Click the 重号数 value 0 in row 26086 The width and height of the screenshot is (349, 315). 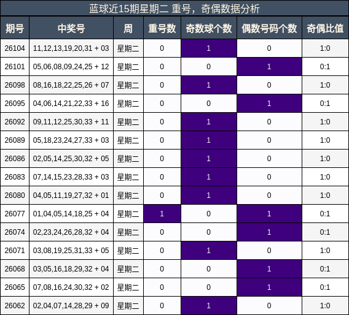coord(162,159)
